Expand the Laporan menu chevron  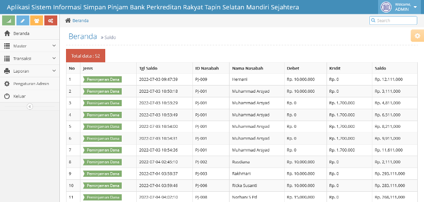(x=54, y=71)
